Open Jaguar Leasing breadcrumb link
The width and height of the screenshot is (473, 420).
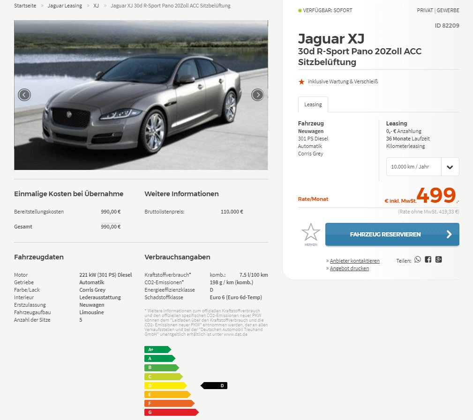(x=65, y=6)
